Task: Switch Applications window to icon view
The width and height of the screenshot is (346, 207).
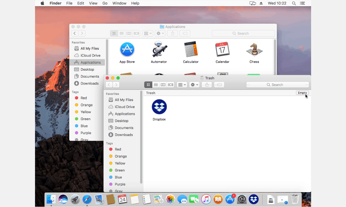Action: (x=114, y=33)
